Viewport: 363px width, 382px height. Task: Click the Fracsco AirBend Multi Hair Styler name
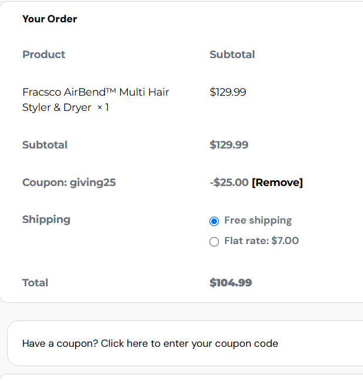tap(96, 92)
